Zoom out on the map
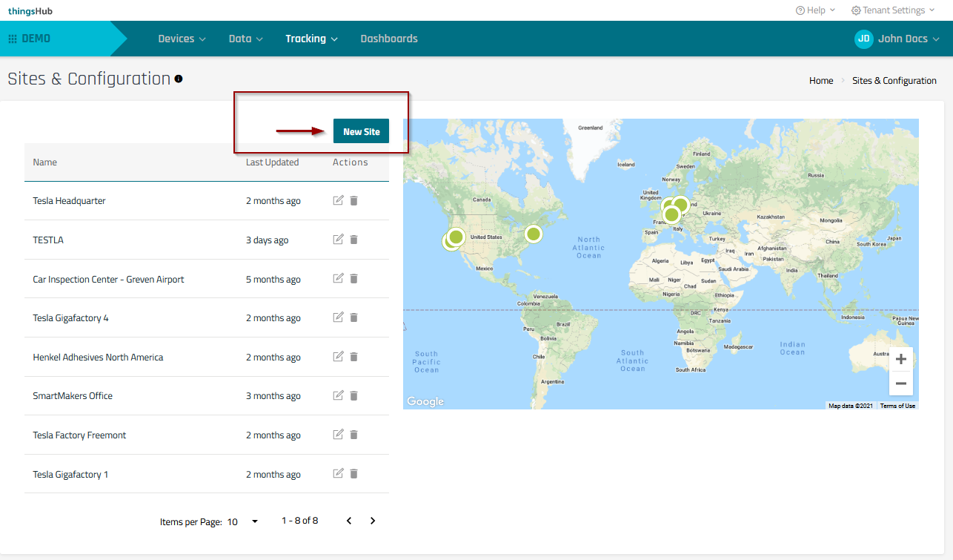This screenshot has width=953, height=560. (900, 383)
